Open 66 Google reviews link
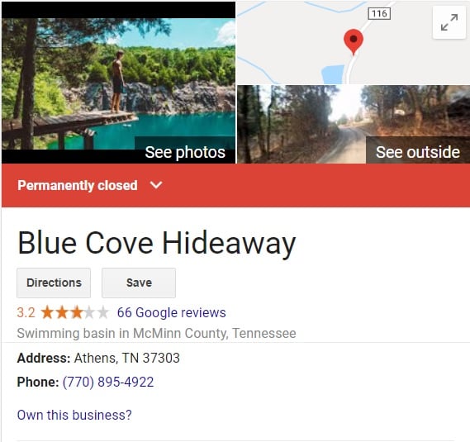Screen dimensions: 470x442 [x=172, y=312]
